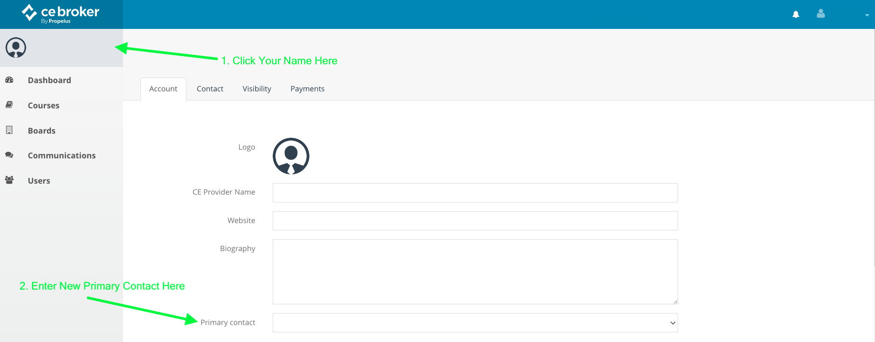This screenshot has height=342, width=875.
Task: Focus the Website input field
Action: pos(475,221)
